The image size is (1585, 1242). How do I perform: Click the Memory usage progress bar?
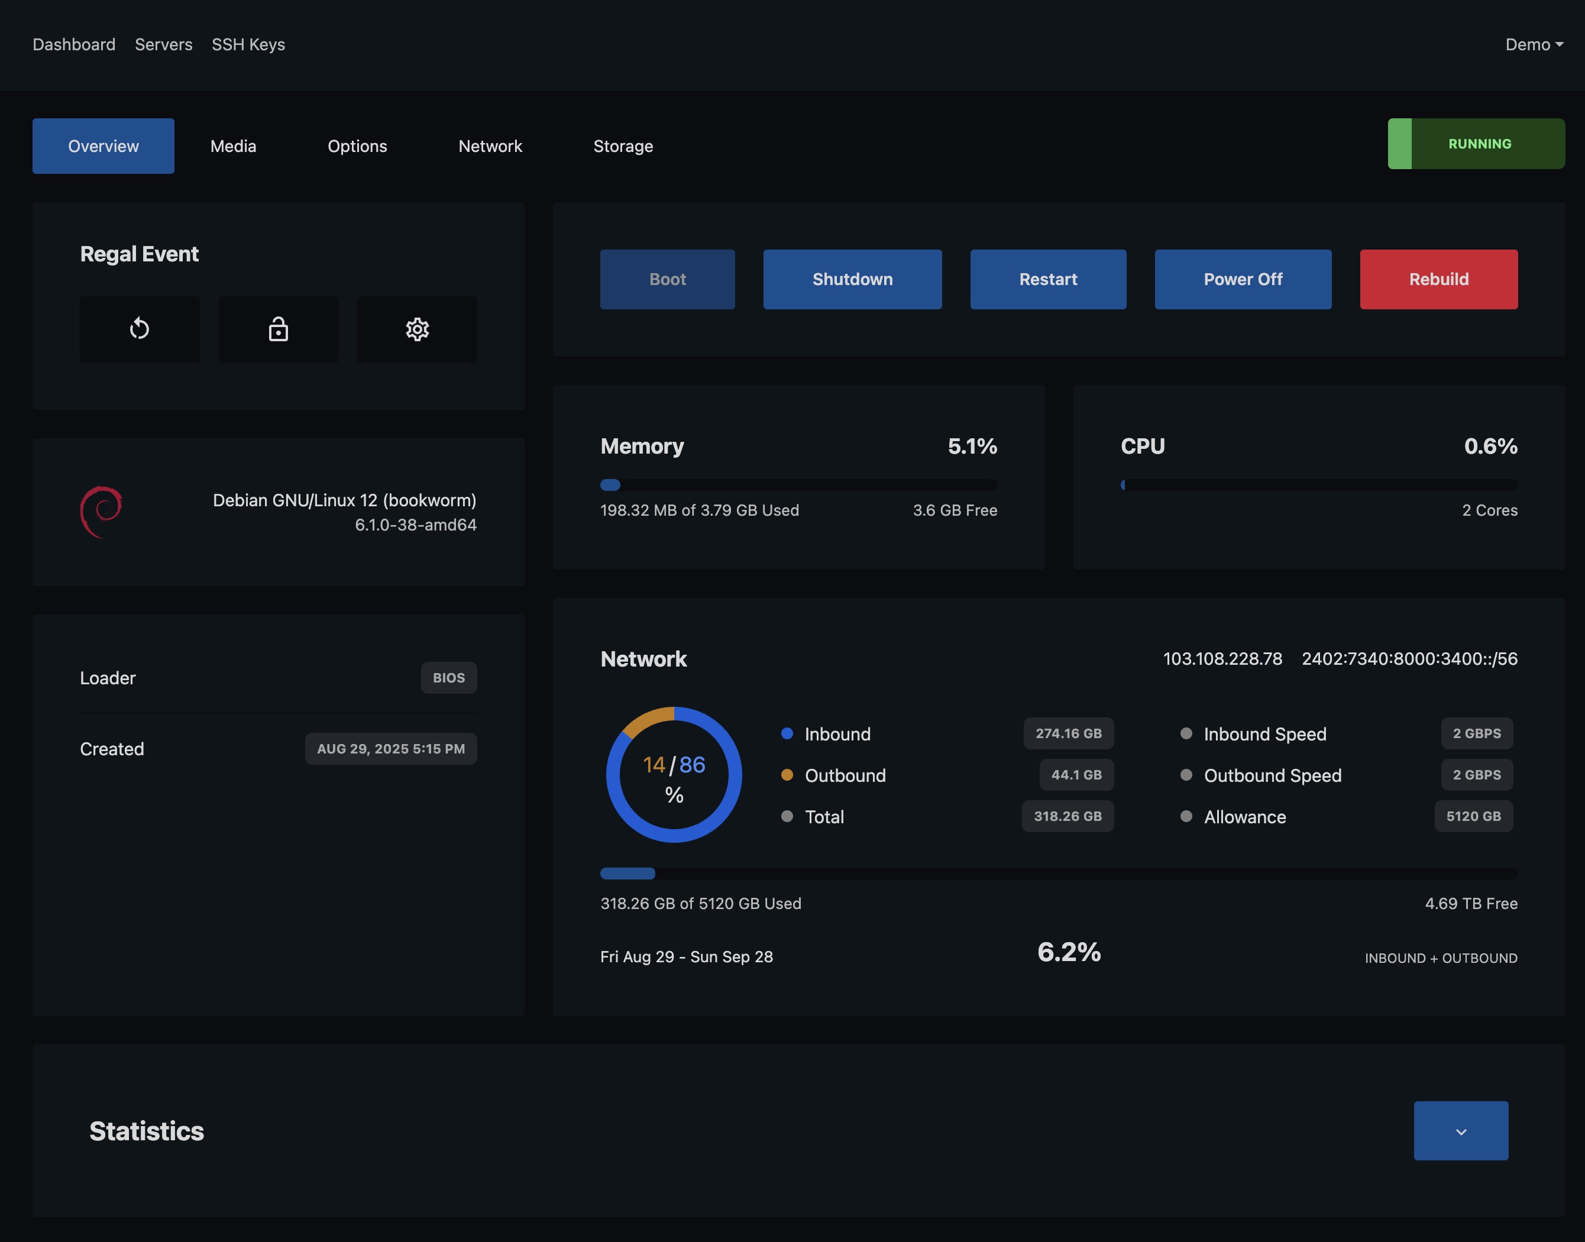pyautogui.click(x=798, y=485)
